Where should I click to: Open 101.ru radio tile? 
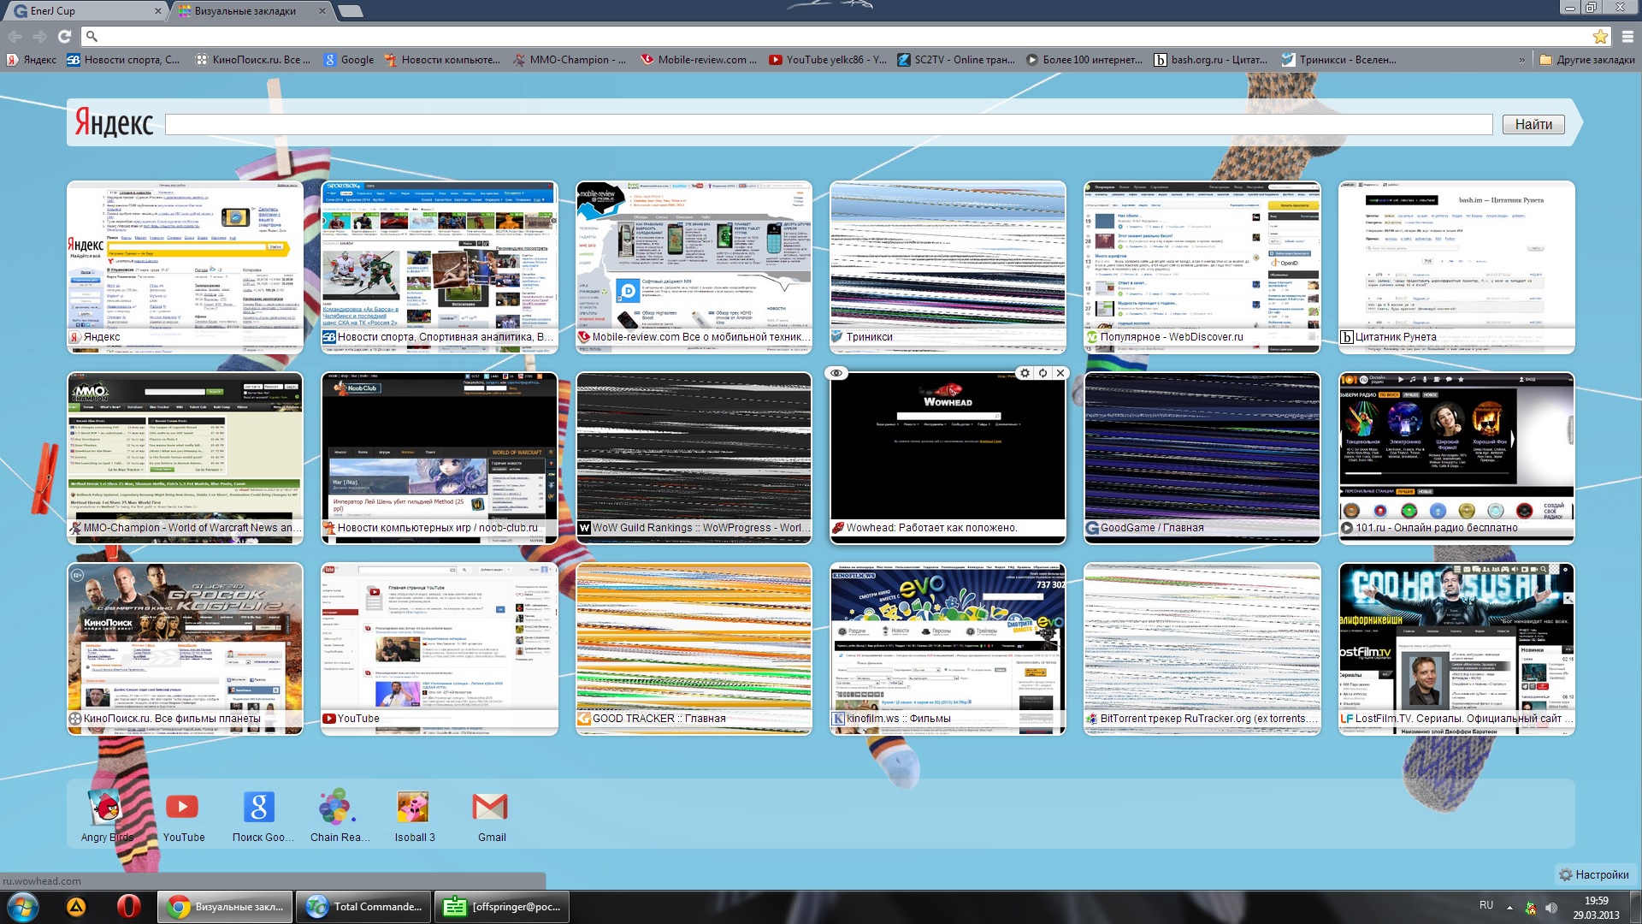1456,458
